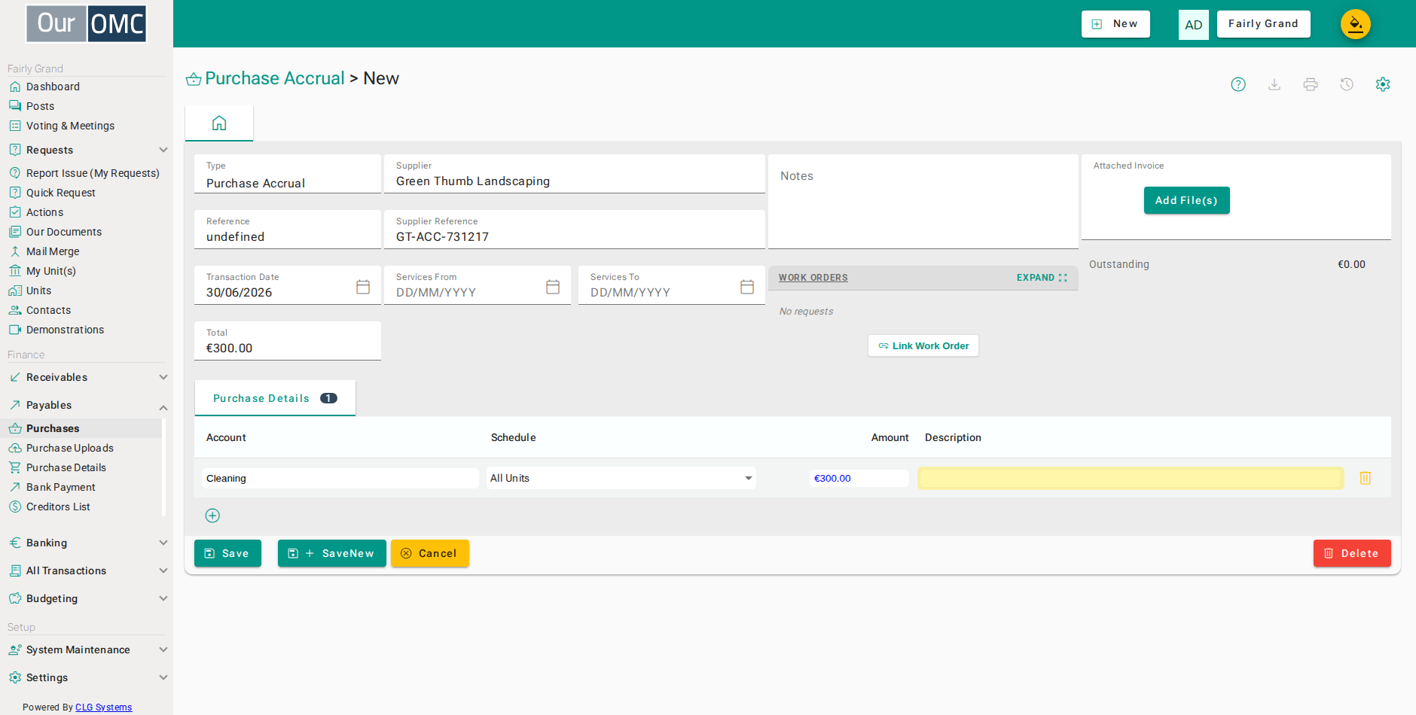Click the download icon in page toolbar
The height and width of the screenshot is (715, 1416).
click(1274, 84)
